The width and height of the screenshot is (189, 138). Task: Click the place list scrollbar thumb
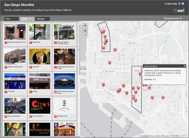79,50
